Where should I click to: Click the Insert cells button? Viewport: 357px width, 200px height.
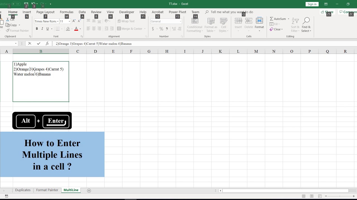click(x=238, y=25)
